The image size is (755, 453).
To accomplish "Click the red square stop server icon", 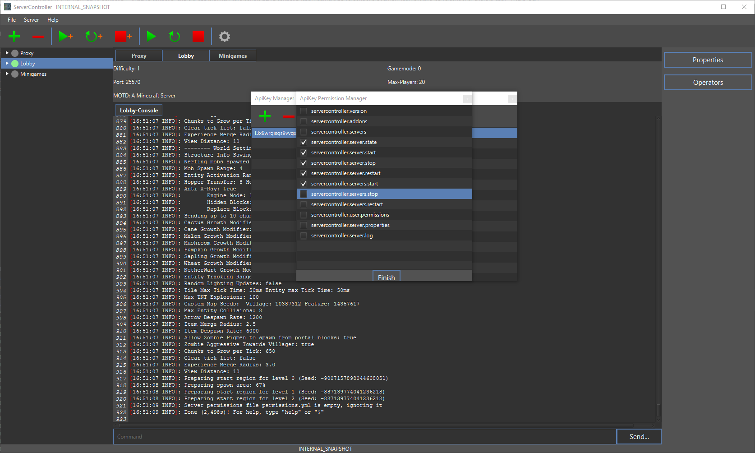I will (198, 36).
